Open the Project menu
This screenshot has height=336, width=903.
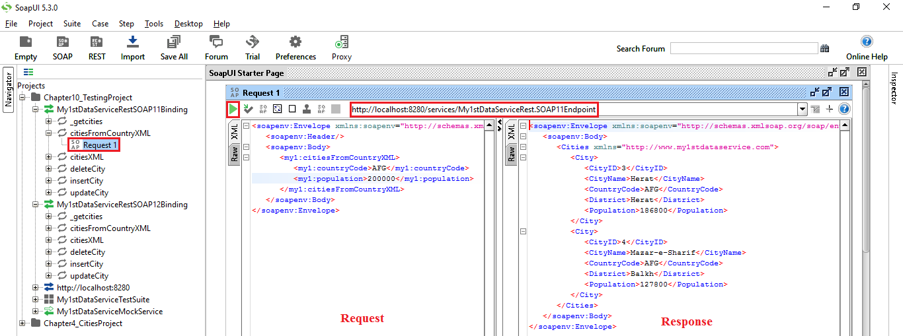(x=40, y=23)
